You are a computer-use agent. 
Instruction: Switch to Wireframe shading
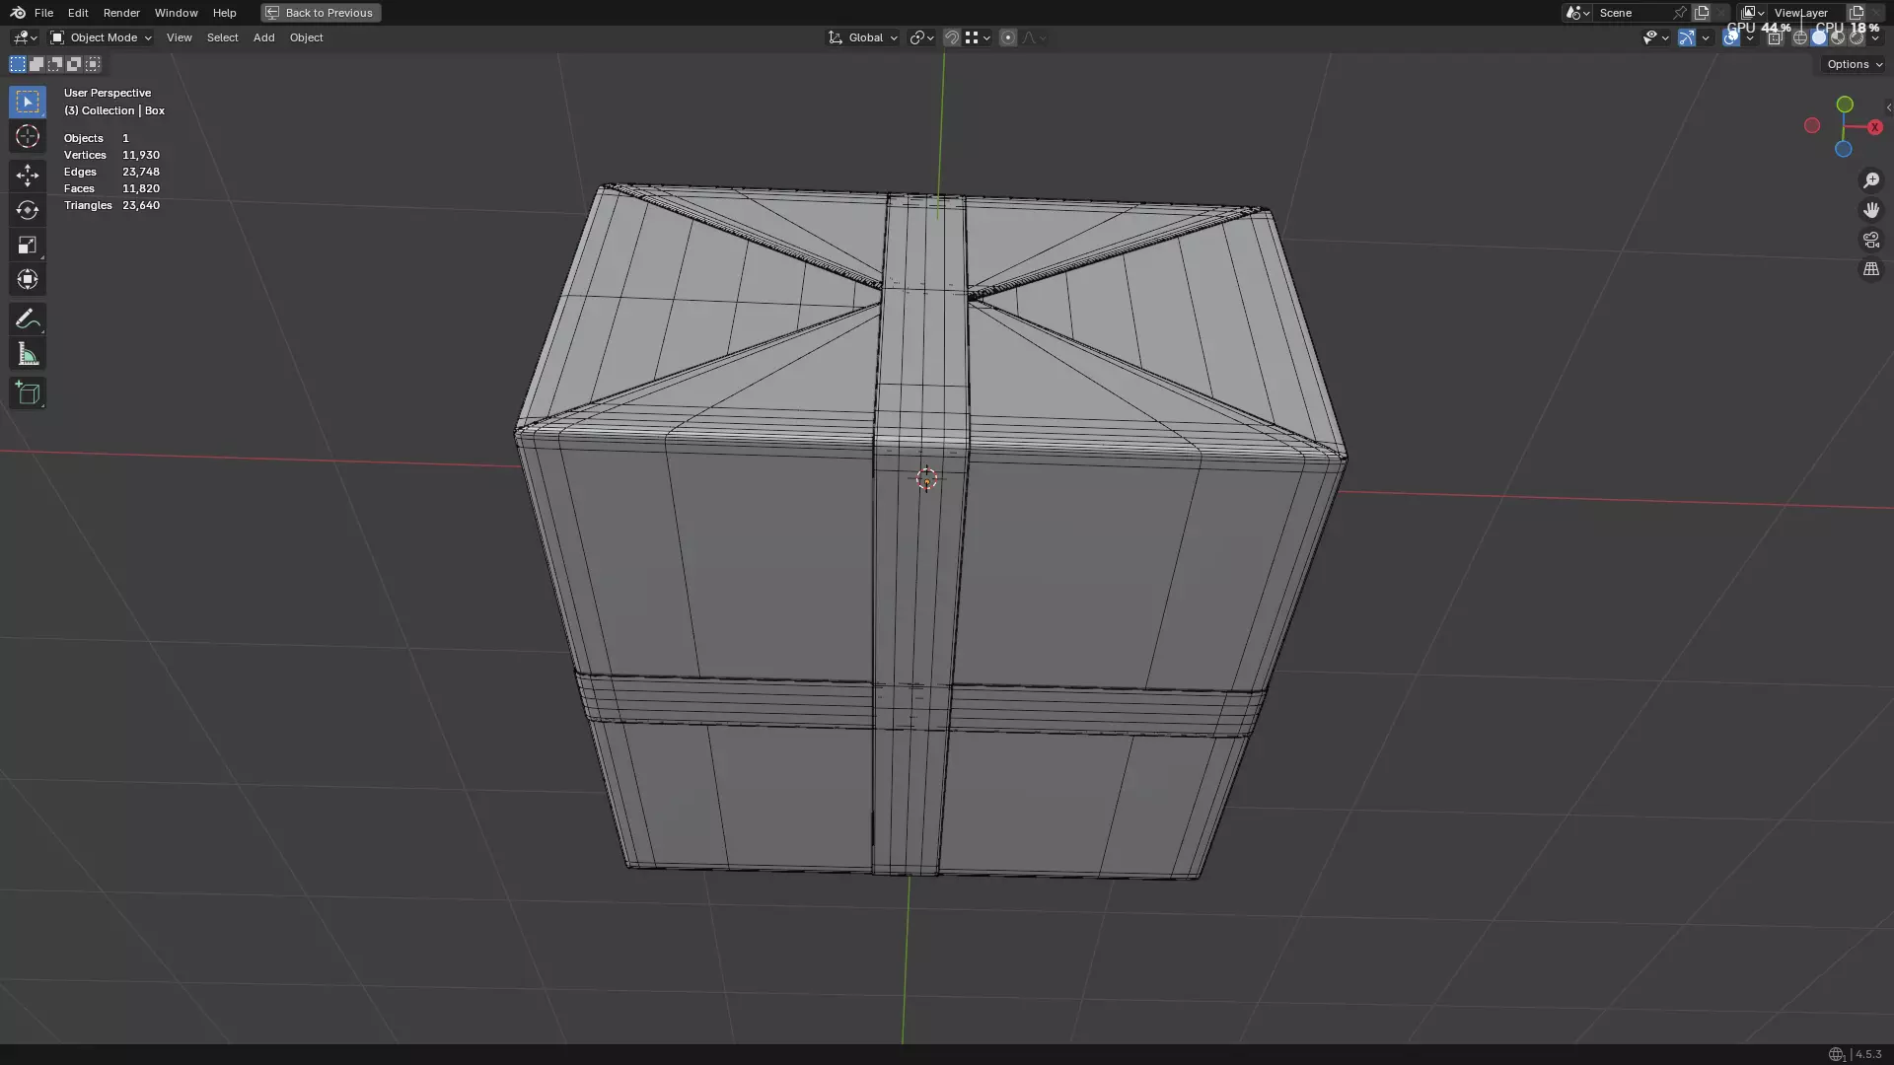click(1800, 37)
